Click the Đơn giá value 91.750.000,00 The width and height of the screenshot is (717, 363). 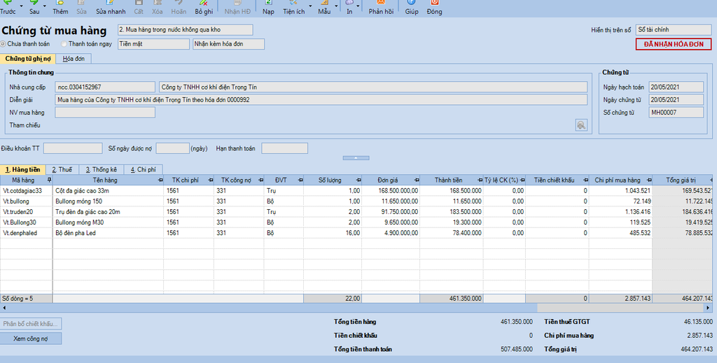pos(391,212)
